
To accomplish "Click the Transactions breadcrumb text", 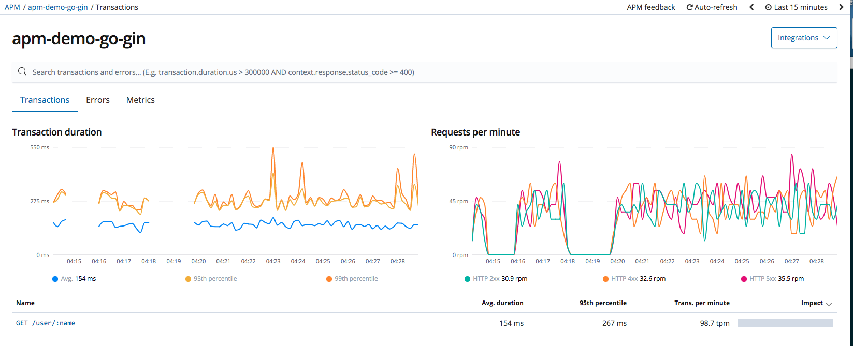I will click(117, 7).
